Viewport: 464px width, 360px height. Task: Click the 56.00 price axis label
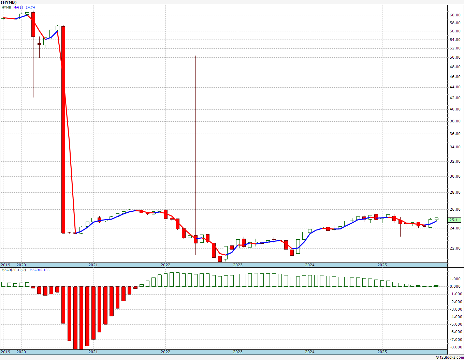coord(455,31)
